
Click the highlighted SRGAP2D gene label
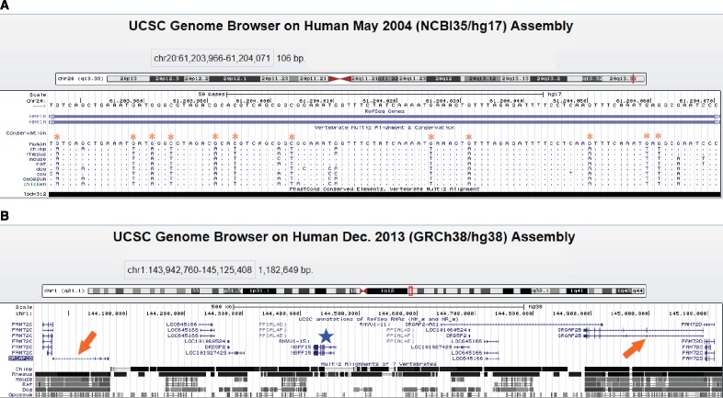[x=21, y=358]
